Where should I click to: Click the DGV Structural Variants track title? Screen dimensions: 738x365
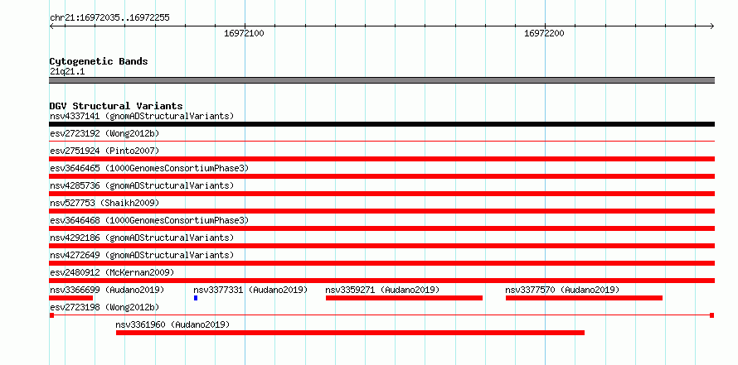click(116, 106)
